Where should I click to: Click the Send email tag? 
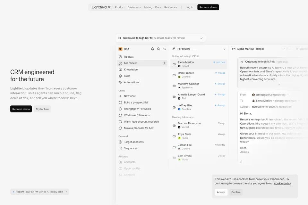(282, 62)
